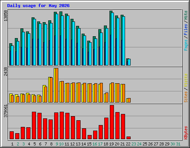Click the Hits legend label
Image resolution: width=190 pixels, height=148 pixels.
186,15
